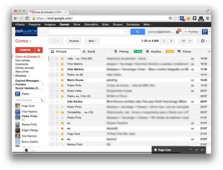Open Hangouts chat bubble icon at bottom
This screenshot has width=223, height=170.
[x=26, y=150]
